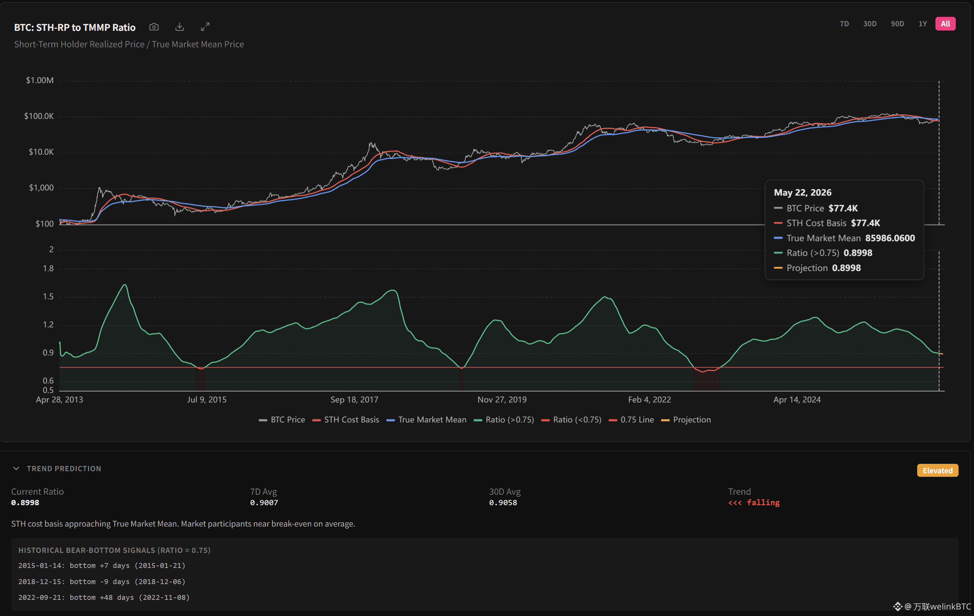Viewport: 974px width, 616px height.
Task: Download chart data with the download icon
Action: tap(180, 27)
